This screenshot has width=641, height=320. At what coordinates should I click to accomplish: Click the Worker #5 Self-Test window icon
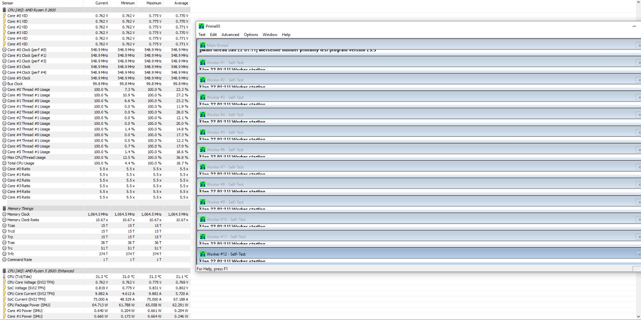click(203, 132)
